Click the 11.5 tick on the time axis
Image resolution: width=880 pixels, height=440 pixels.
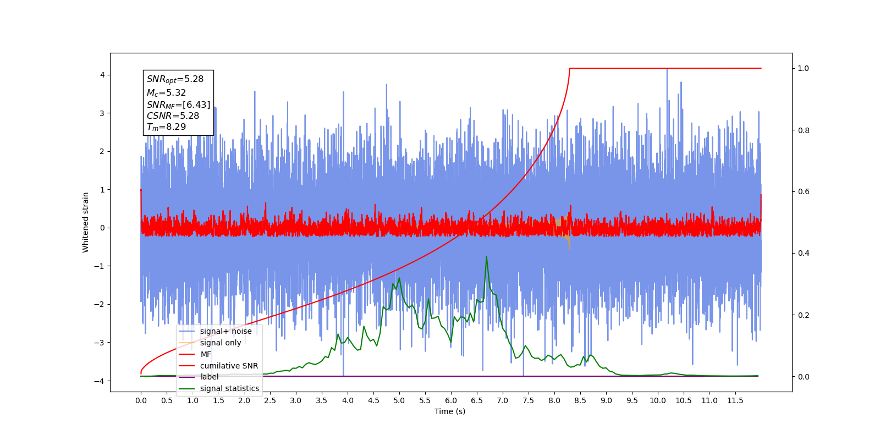pyautogui.click(x=735, y=400)
